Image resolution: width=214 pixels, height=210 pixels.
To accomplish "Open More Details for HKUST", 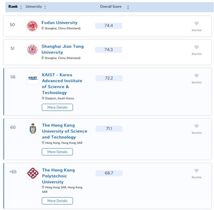I will click(x=57, y=152).
